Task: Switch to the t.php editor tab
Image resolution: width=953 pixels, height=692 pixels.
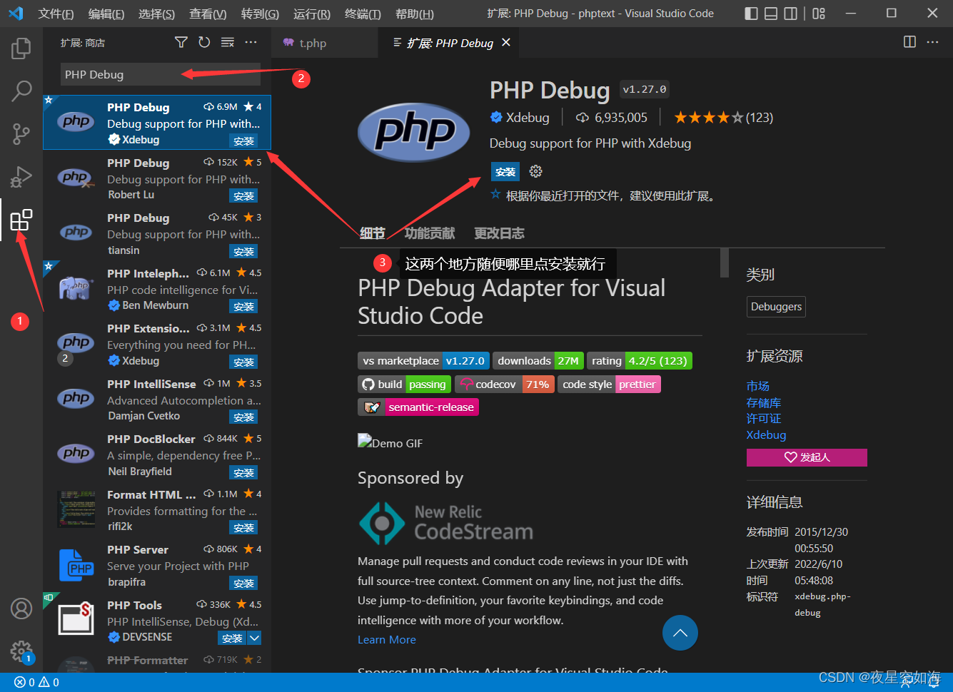Action: tap(312, 43)
